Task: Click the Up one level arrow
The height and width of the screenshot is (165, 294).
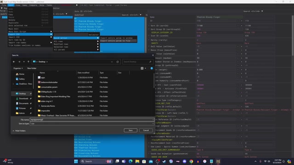Action: [x=28, y=62]
